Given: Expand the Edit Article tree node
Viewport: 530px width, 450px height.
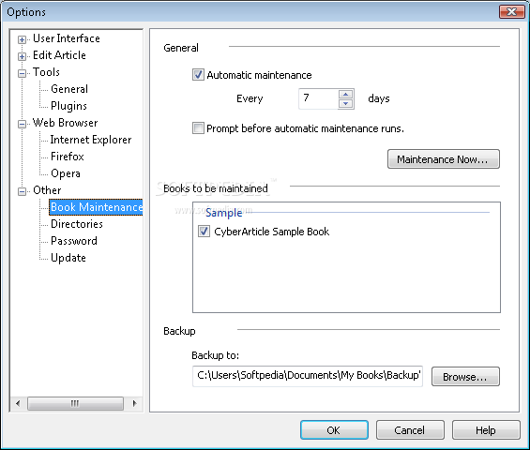Looking at the screenshot, I should click(x=22, y=56).
